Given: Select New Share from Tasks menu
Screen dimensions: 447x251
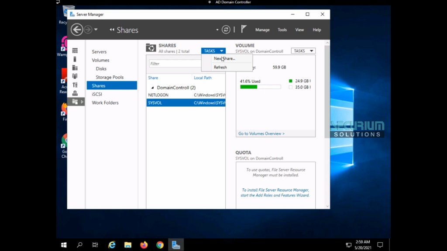Looking at the screenshot, I should tap(227, 58).
